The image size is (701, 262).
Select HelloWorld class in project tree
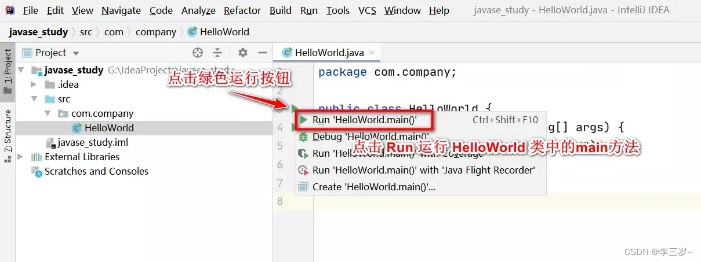pos(109,128)
